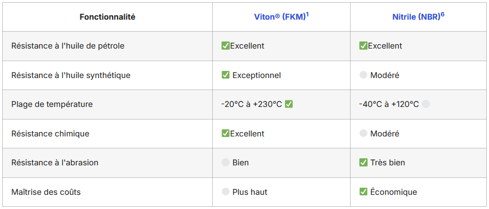Click green check next to Exceptionnel
Image resolution: width=489 pixels, height=209 pixels.
[x=225, y=75]
